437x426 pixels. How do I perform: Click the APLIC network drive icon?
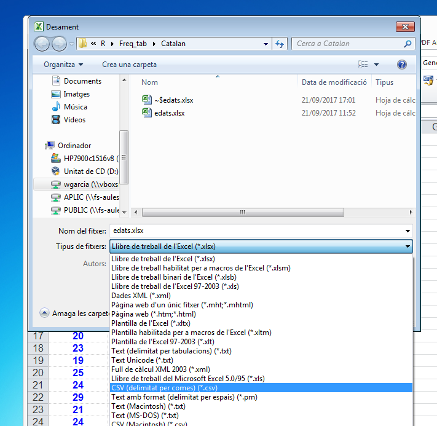pos(56,197)
